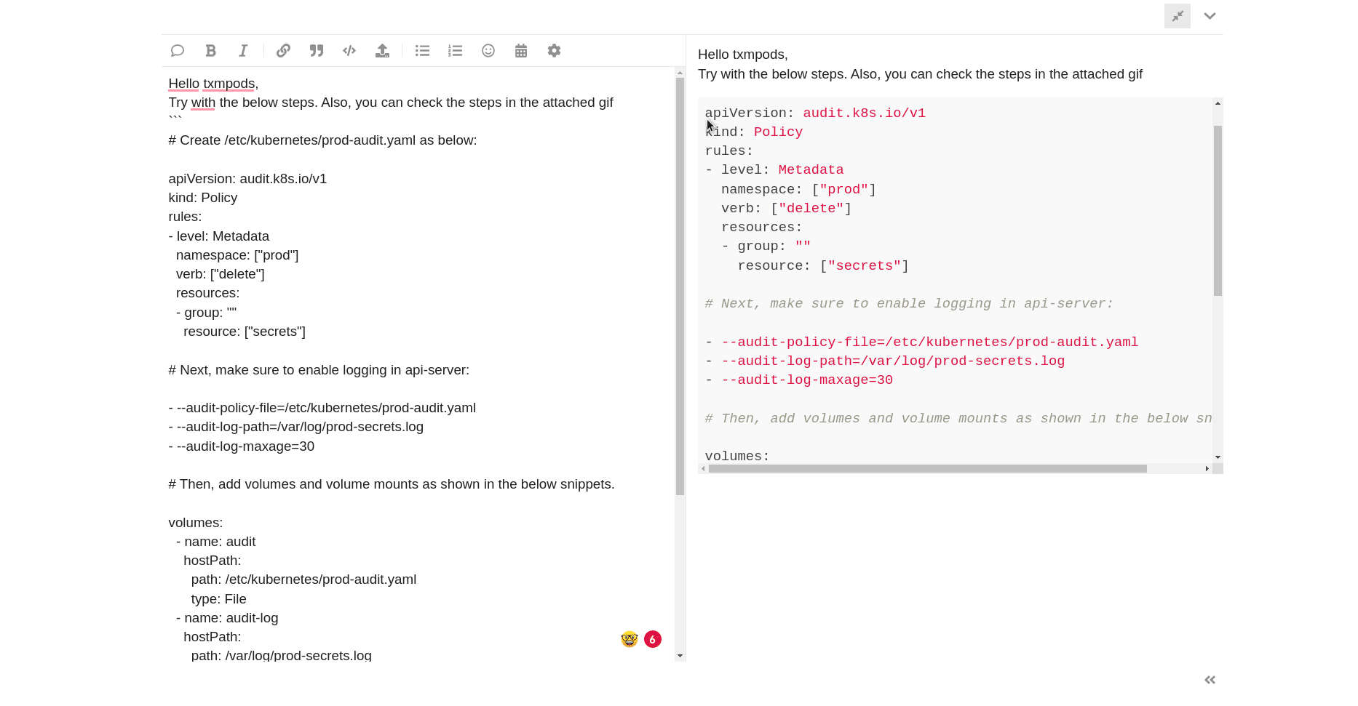Exit fullscreen composer mode
This screenshot has height=706, width=1358.
[x=1177, y=16]
